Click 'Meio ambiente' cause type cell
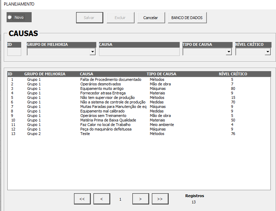This screenshot has width=276, height=211. (x=162, y=125)
